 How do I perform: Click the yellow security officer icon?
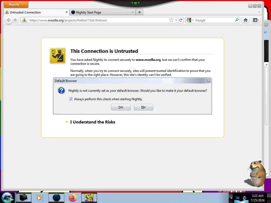tap(58, 56)
